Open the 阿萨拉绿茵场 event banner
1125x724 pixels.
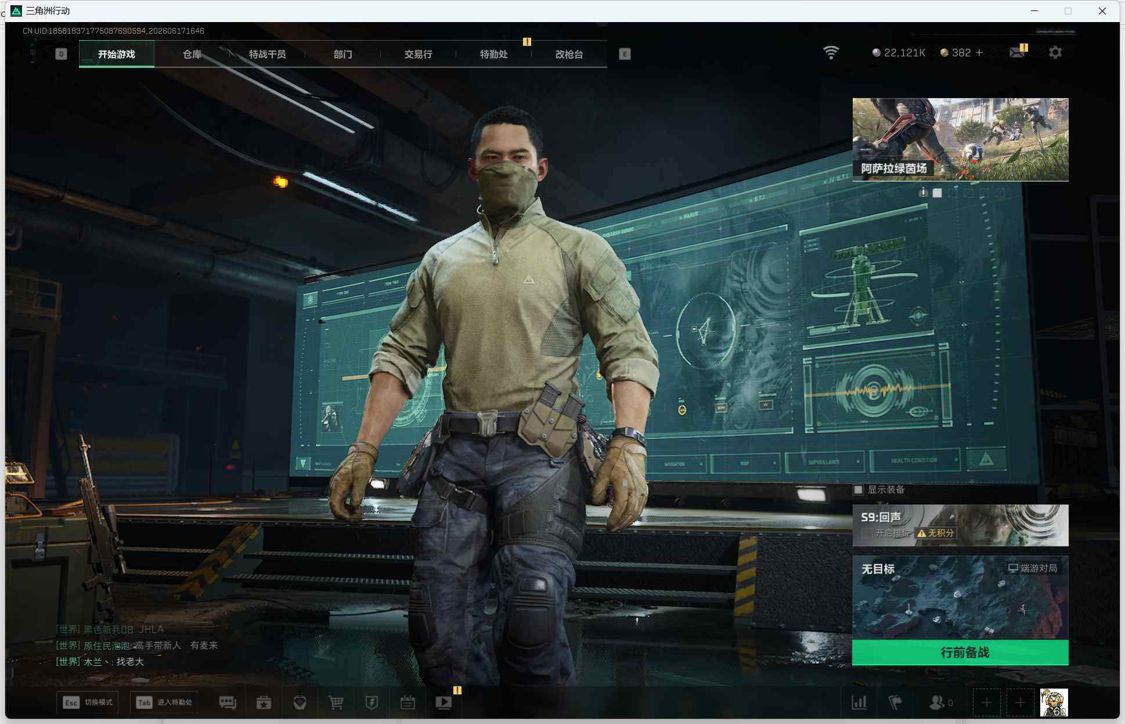tap(960, 139)
